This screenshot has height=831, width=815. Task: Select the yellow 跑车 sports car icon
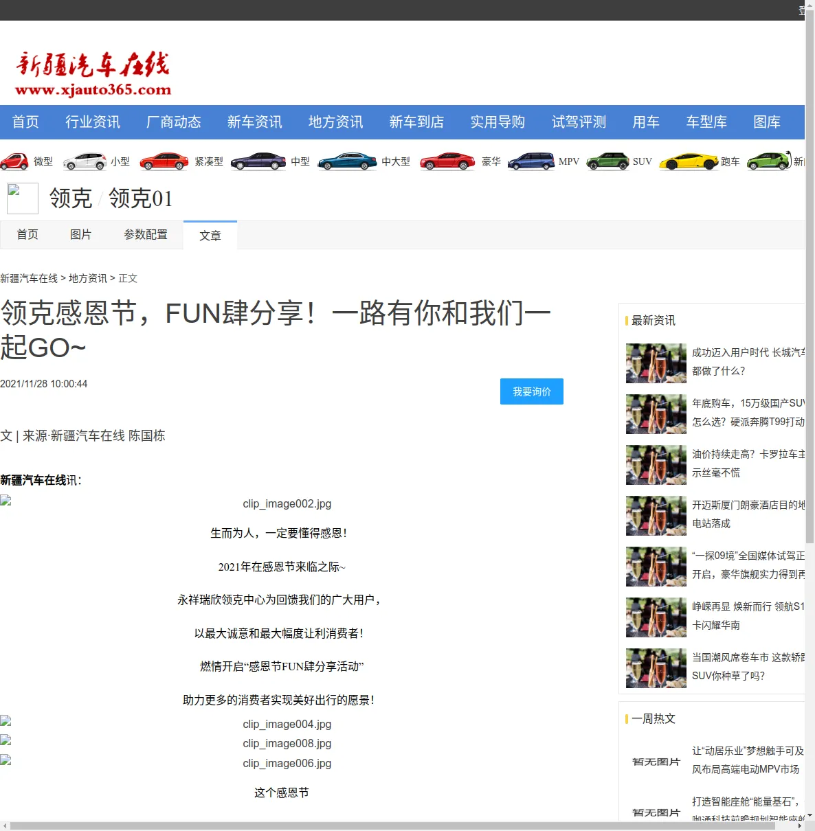(689, 161)
